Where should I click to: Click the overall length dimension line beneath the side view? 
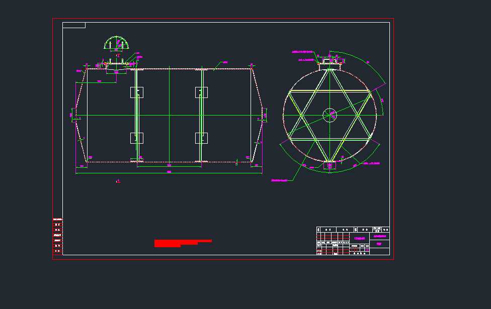pyautogui.click(x=169, y=173)
